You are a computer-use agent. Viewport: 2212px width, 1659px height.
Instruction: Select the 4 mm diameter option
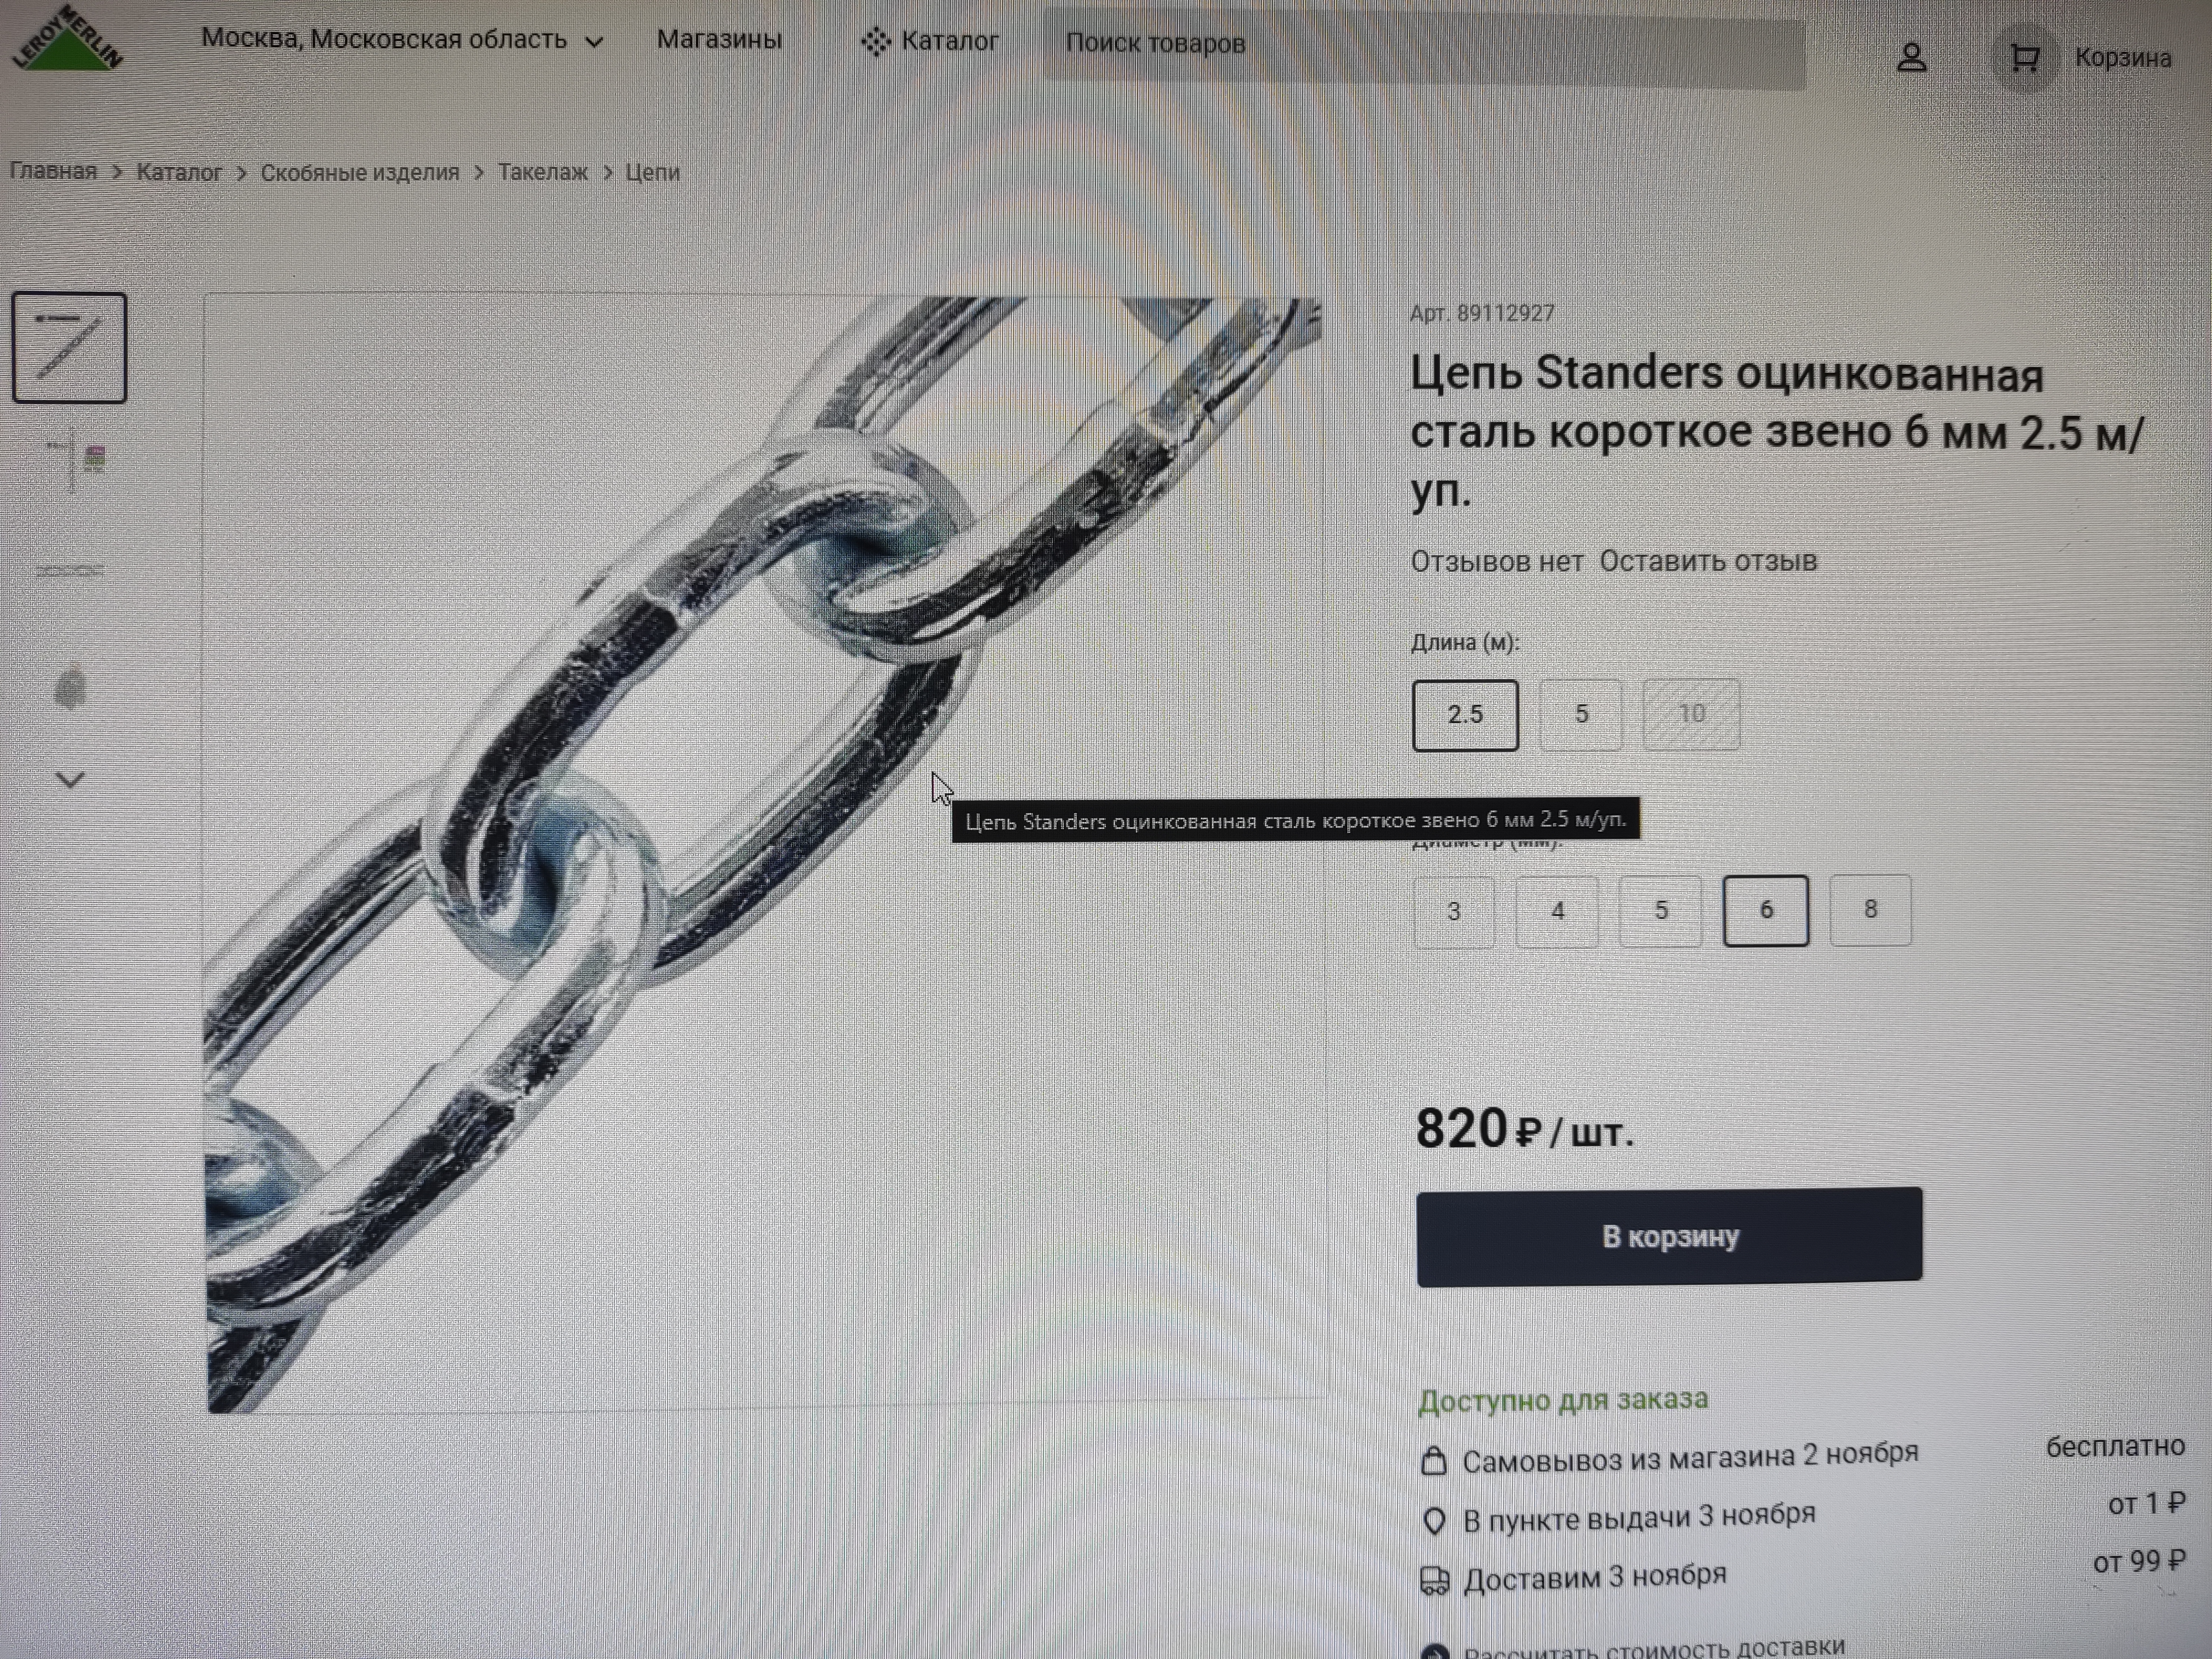click(1557, 911)
